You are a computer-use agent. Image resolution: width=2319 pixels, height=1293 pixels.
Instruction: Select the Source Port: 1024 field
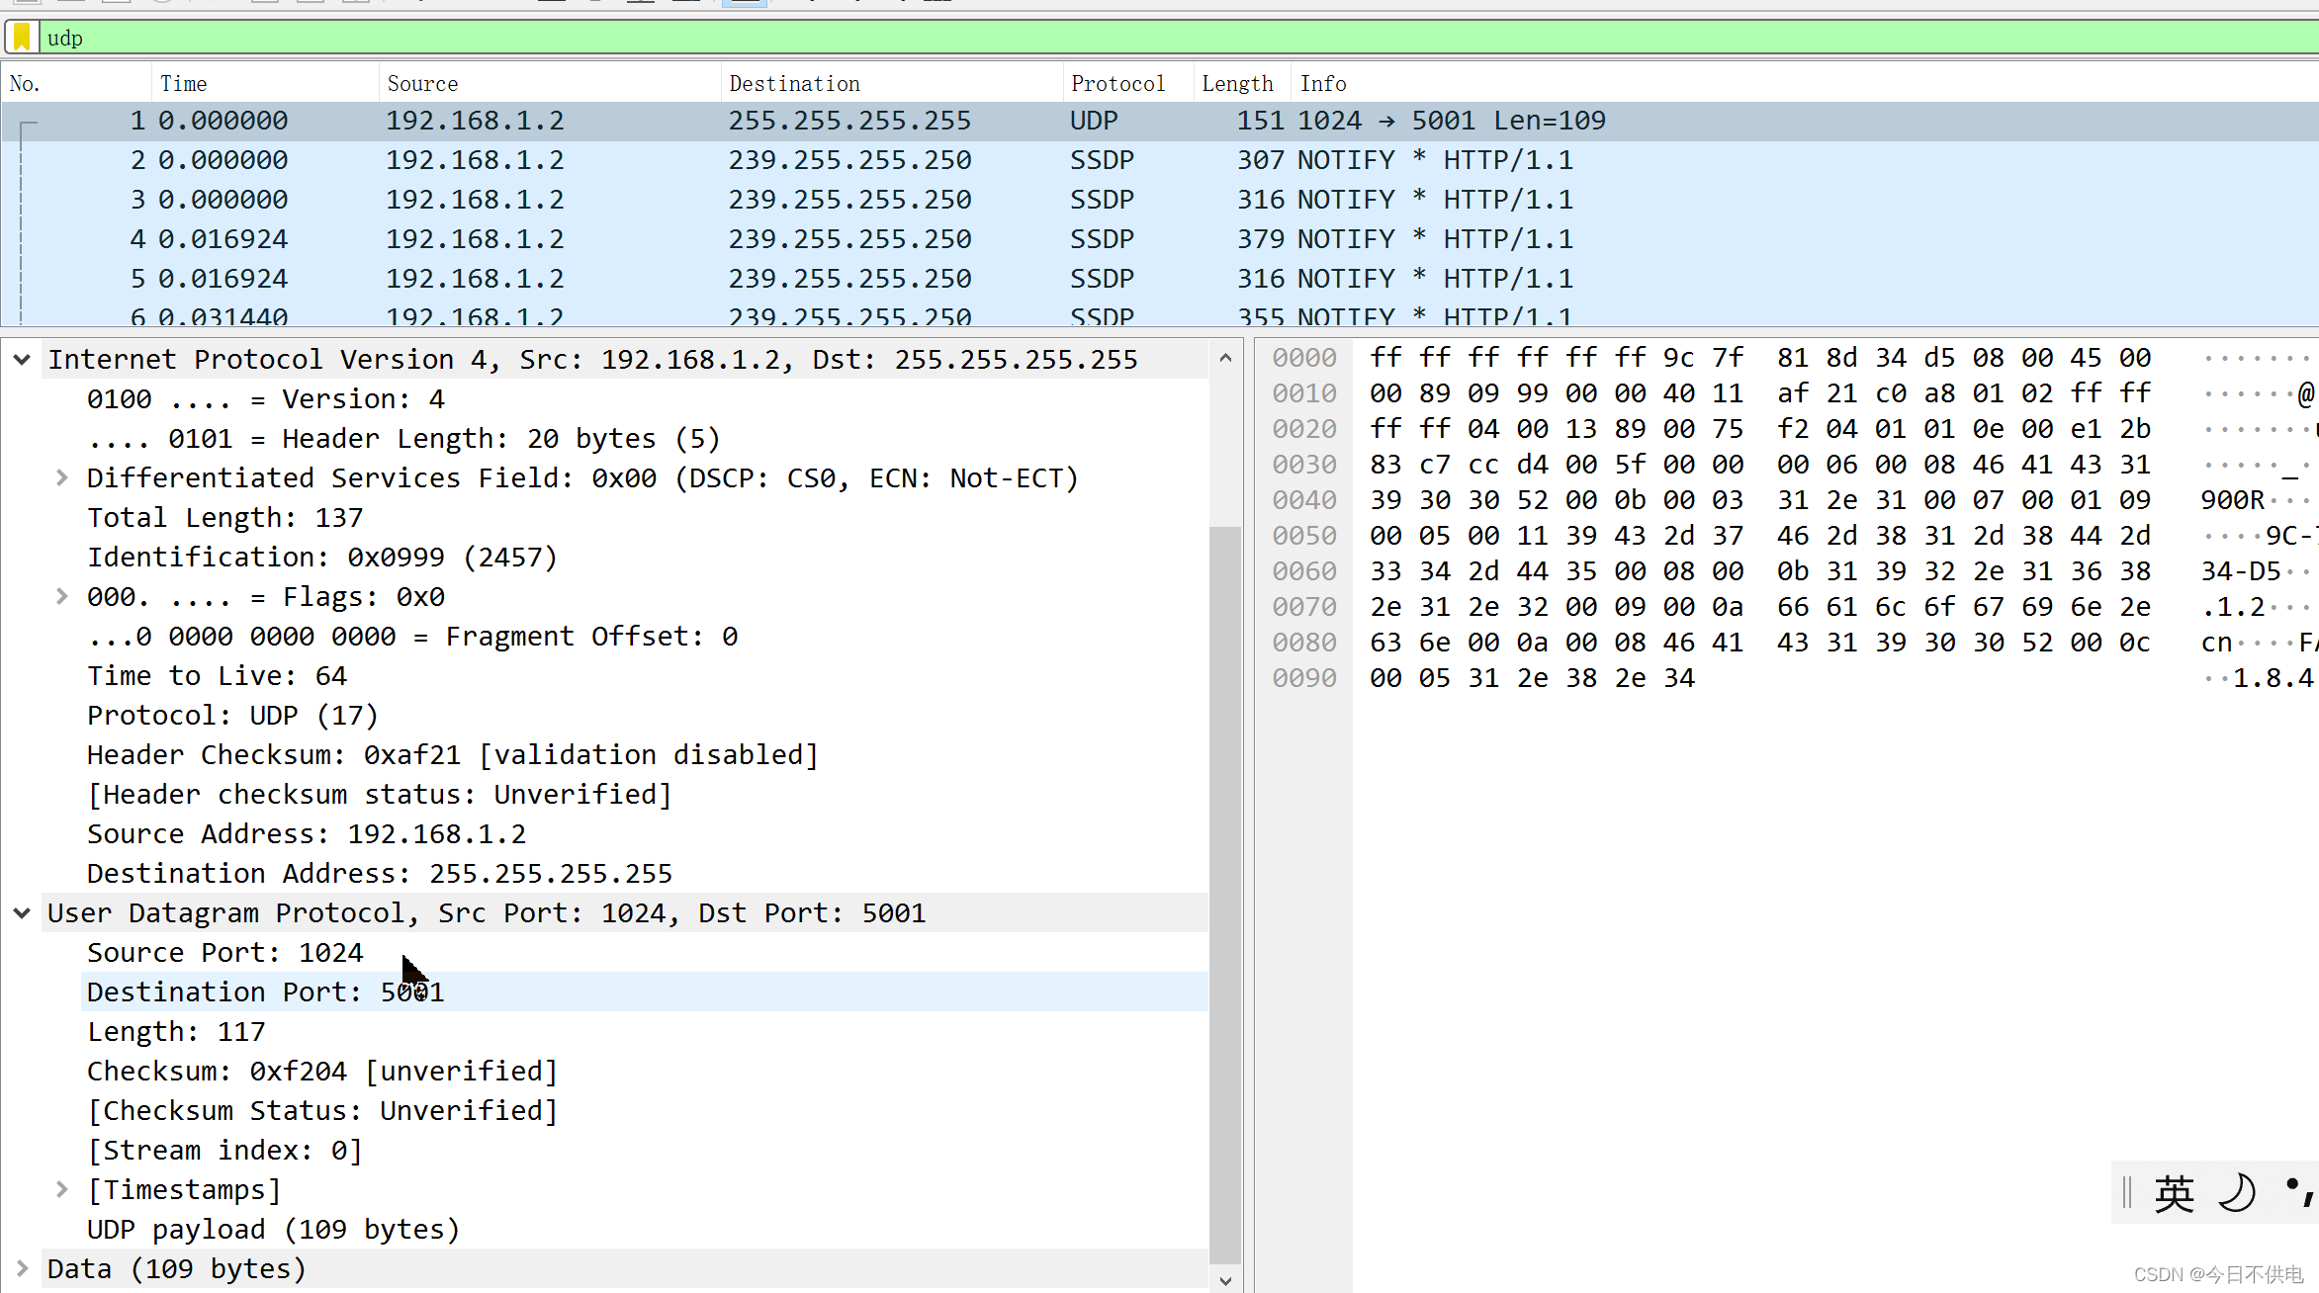[x=224, y=953]
